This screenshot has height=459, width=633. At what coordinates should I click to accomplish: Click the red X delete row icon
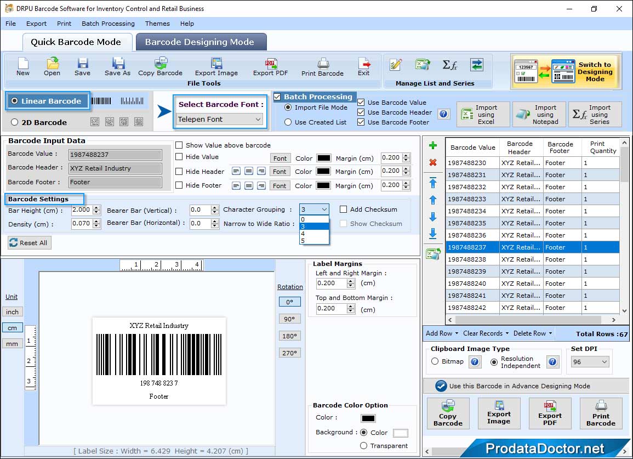(x=433, y=162)
